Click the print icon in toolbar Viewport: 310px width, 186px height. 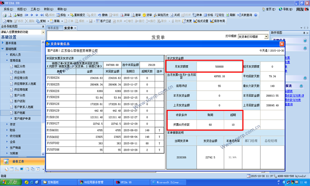[x=5, y=15]
